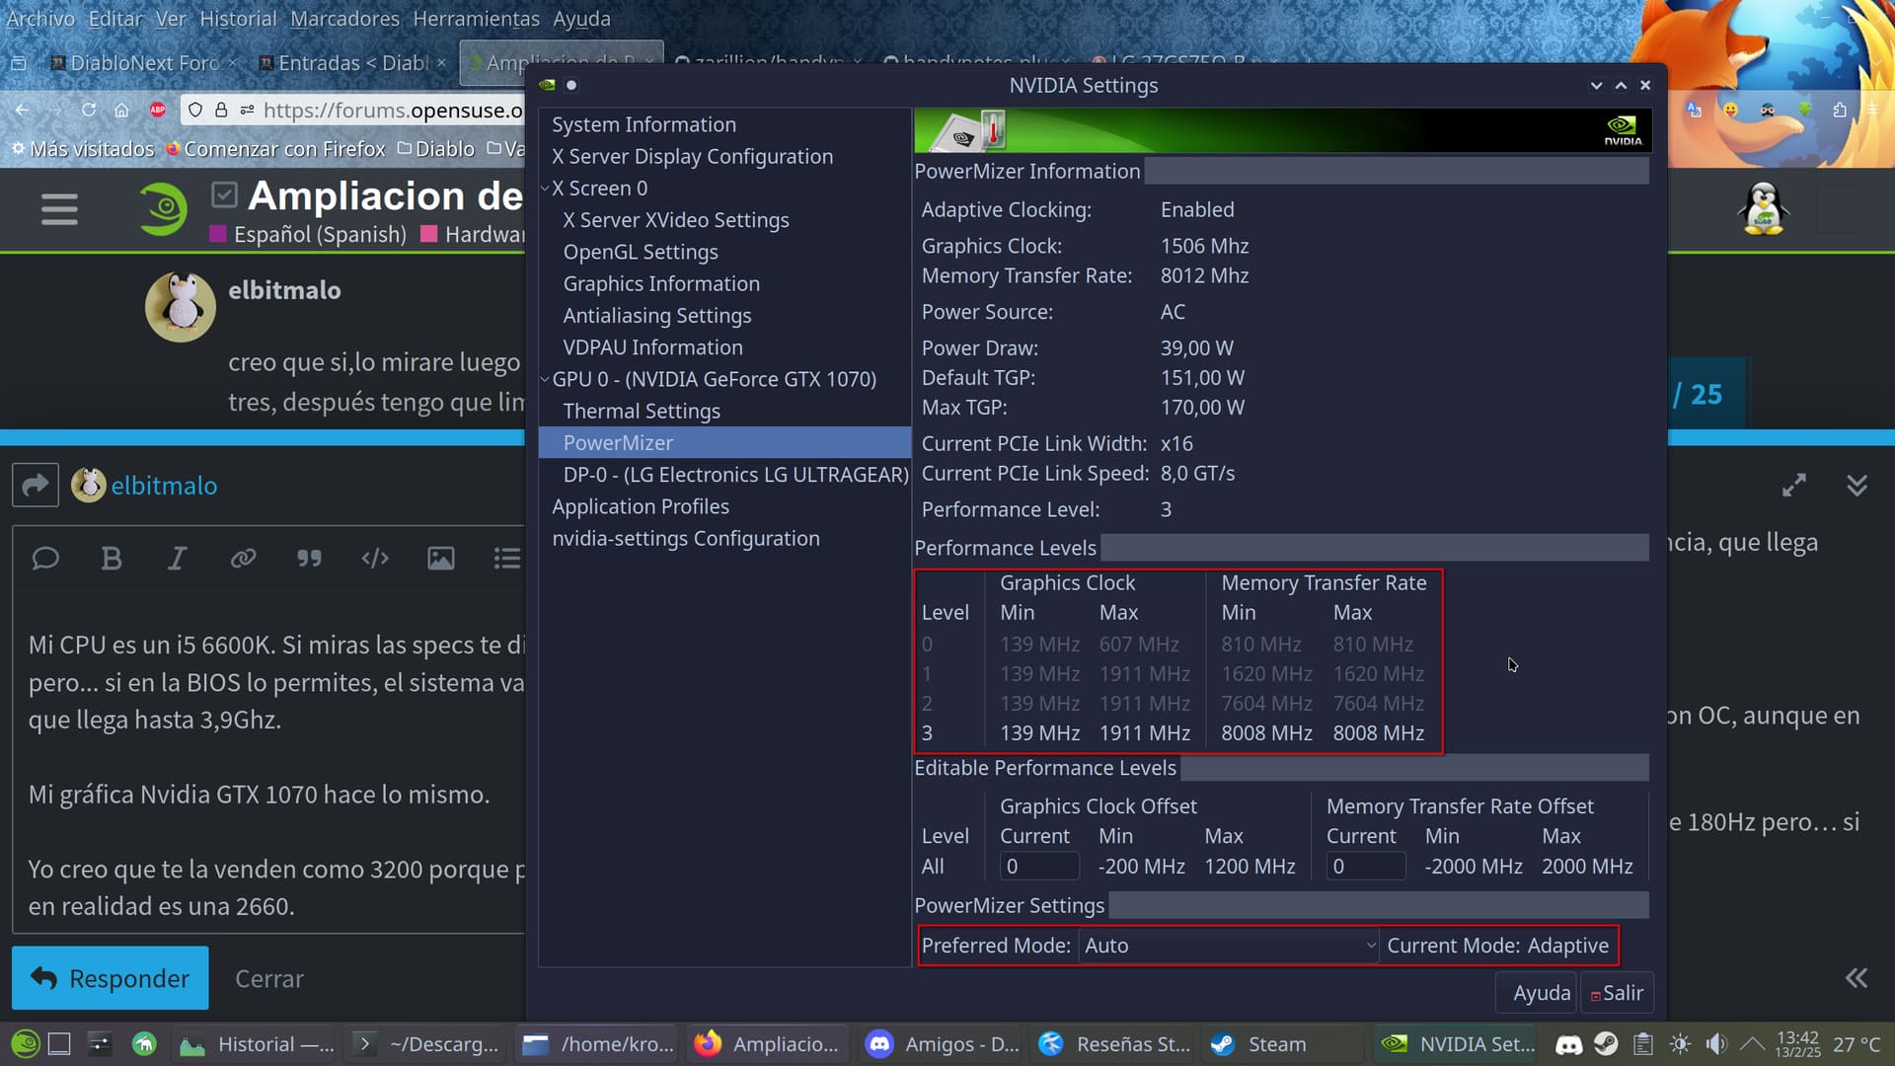The image size is (1895, 1066).
Task: Click the Firefox home icon
Action: (x=121, y=110)
